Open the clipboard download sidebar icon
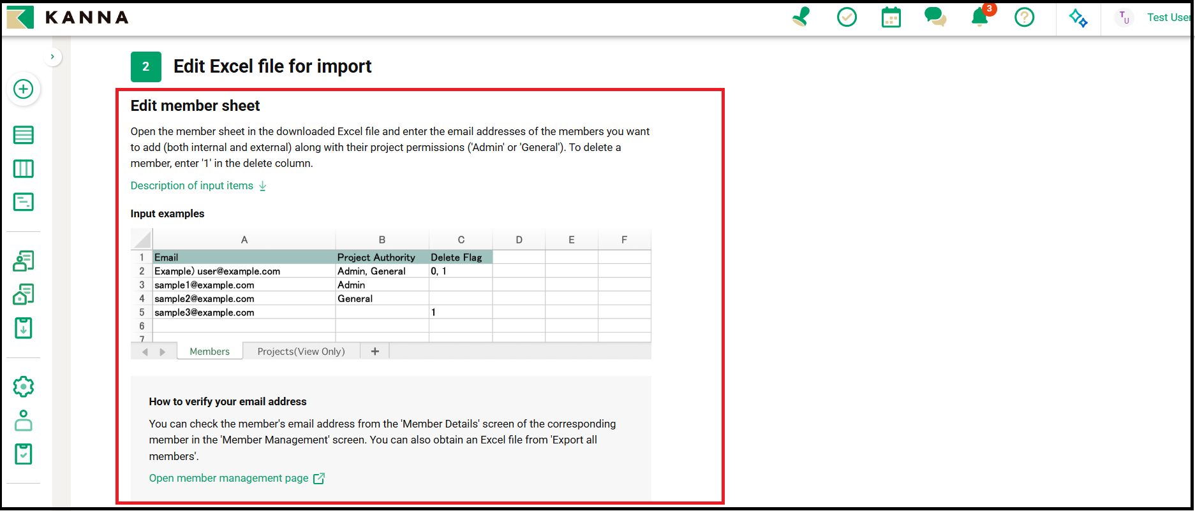 click(x=24, y=328)
